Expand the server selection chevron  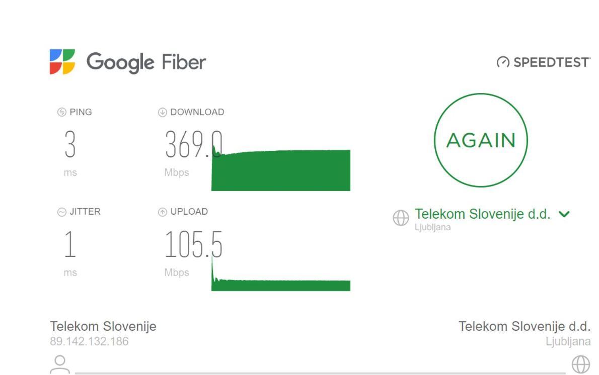564,214
